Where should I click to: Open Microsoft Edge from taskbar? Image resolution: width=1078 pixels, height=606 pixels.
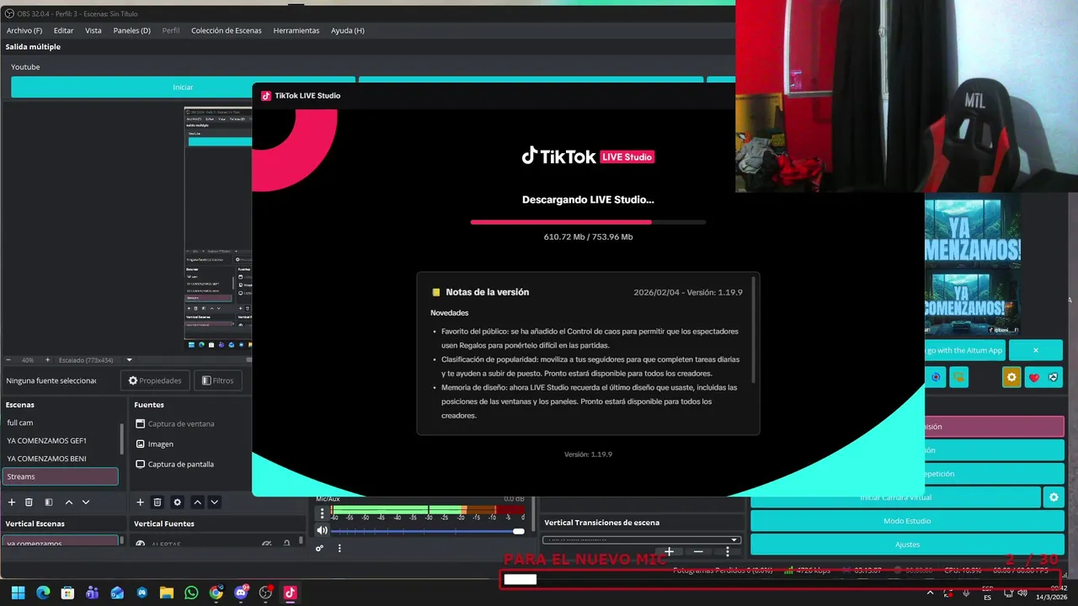coord(43,593)
